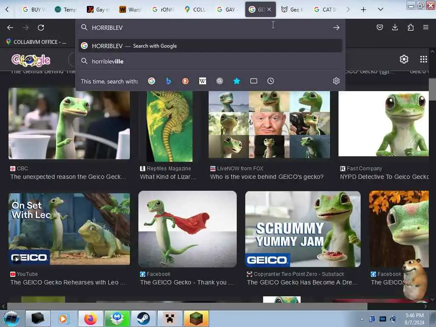Image resolution: width=436 pixels, height=327 pixels.
Task: Open the clock showing 5:46 PM
Action: [x=414, y=319]
